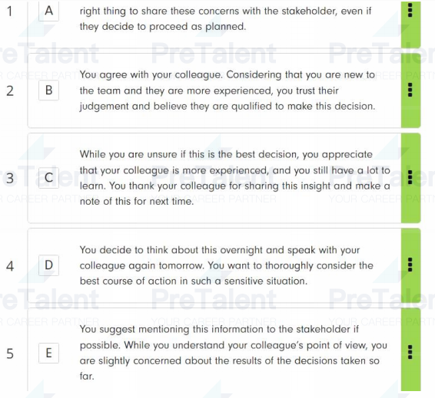This screenshot has width=435, height=398.
Task: Click the three-dot handle for option C
Action: pyautogui.click(x=410, y=177)
